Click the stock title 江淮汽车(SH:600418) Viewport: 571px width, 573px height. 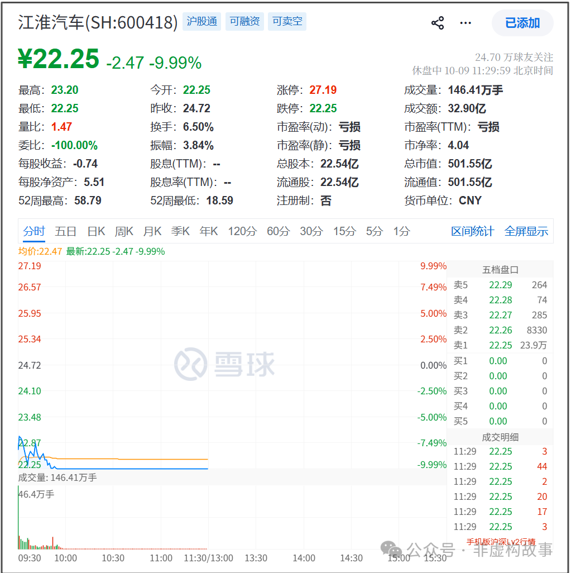click(x=98, y=23)
